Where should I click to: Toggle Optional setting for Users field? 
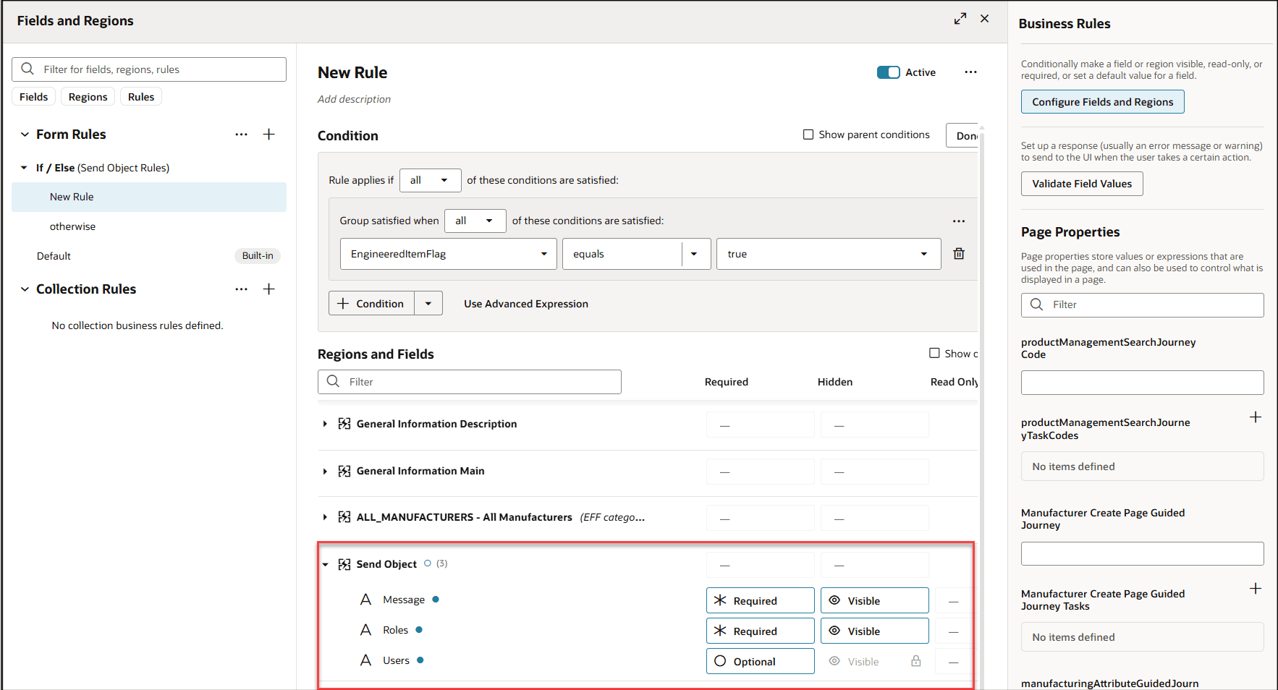click(x=761, y=661)
